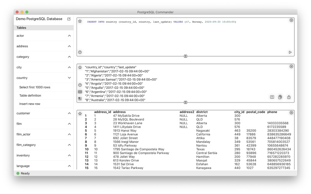Image resolution: width=311 pixels, height=194 pixels.
Task: Expand the customer table
Action: [x=69, y=113]
